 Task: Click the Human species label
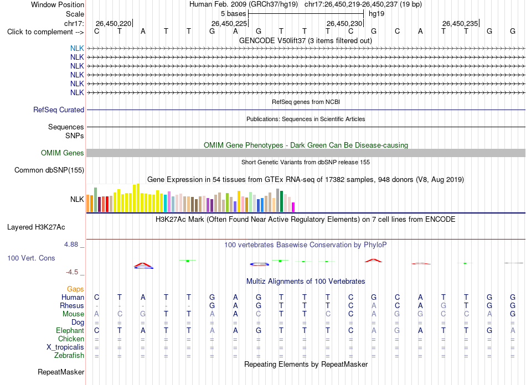(73, 297)
